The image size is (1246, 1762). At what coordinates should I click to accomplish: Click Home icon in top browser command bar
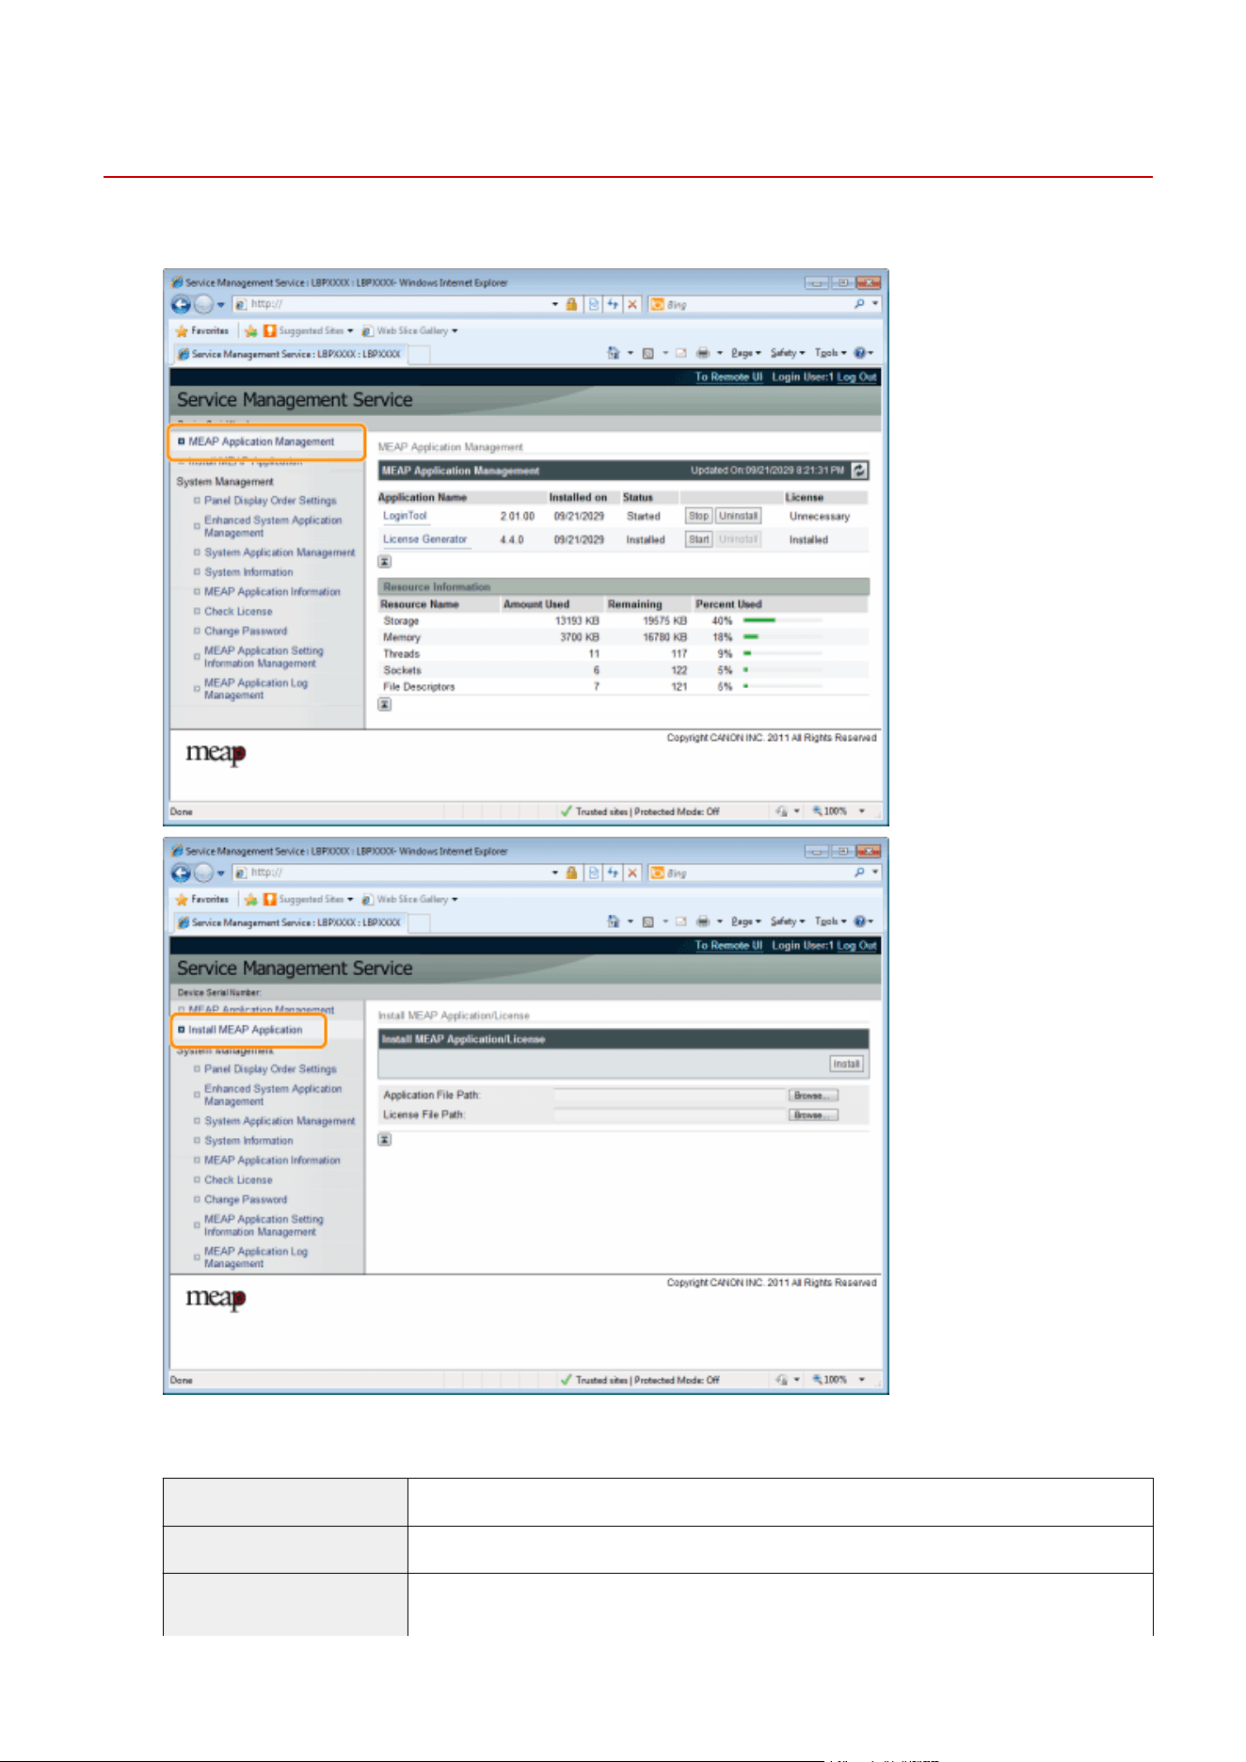click(614, 353)
